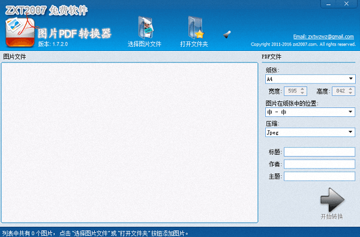Open the compression Jpeg dropdown
Image resolution: width=360 pixels, height=237 pixels.
(350, 132)
